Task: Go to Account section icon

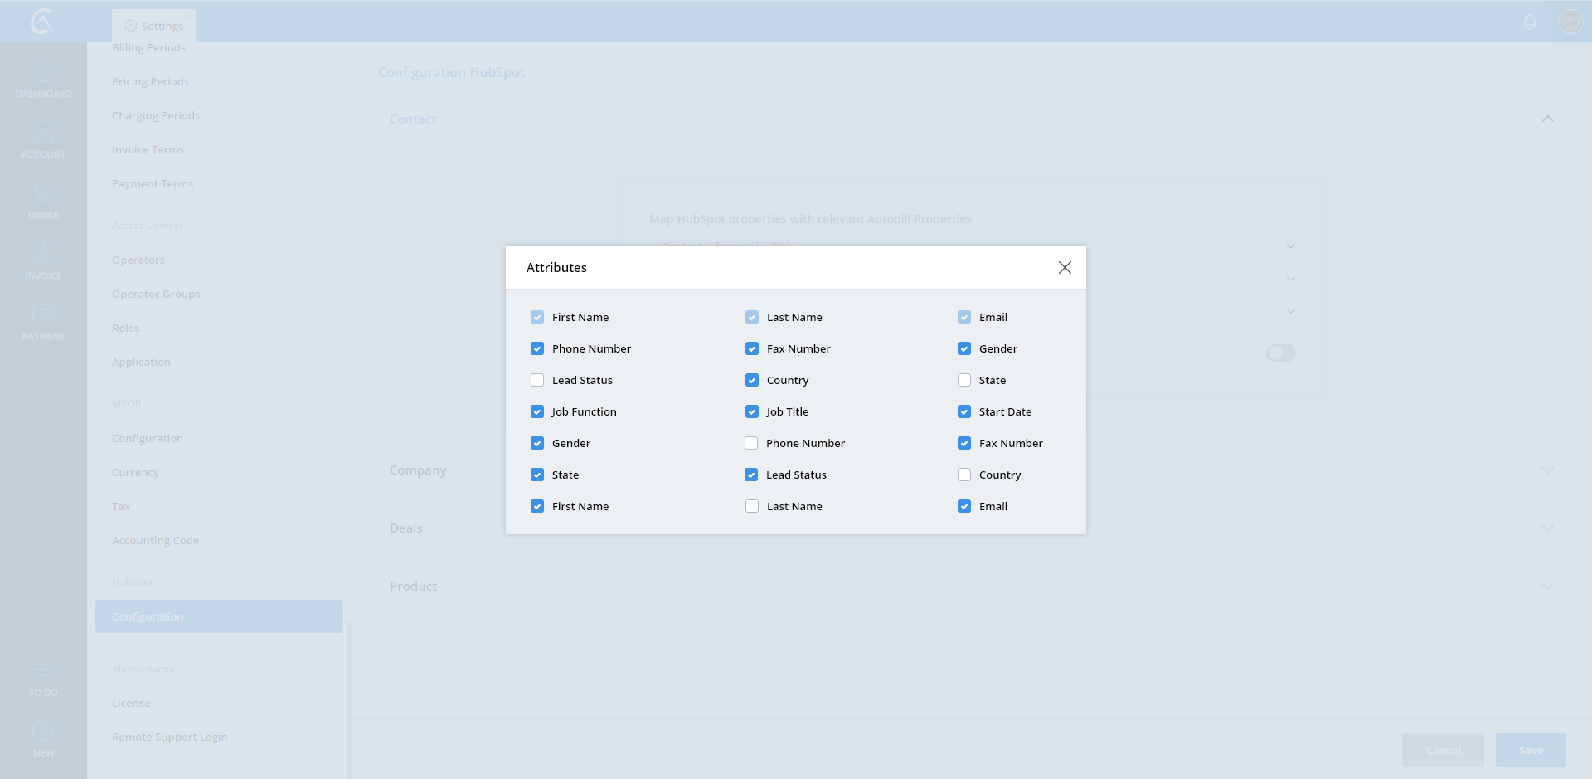Action: tap(43, 133)
